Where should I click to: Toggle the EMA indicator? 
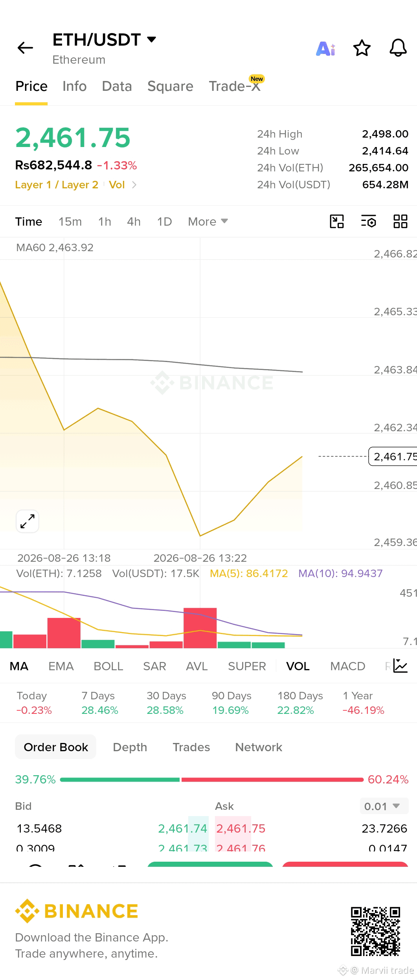point(61,666)
